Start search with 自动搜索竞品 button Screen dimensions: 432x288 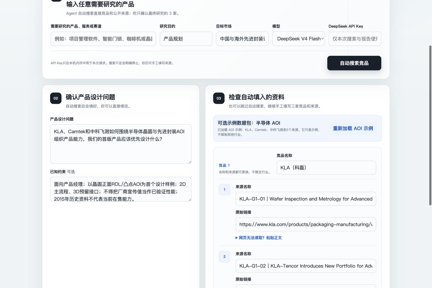[x=354, y=63]
